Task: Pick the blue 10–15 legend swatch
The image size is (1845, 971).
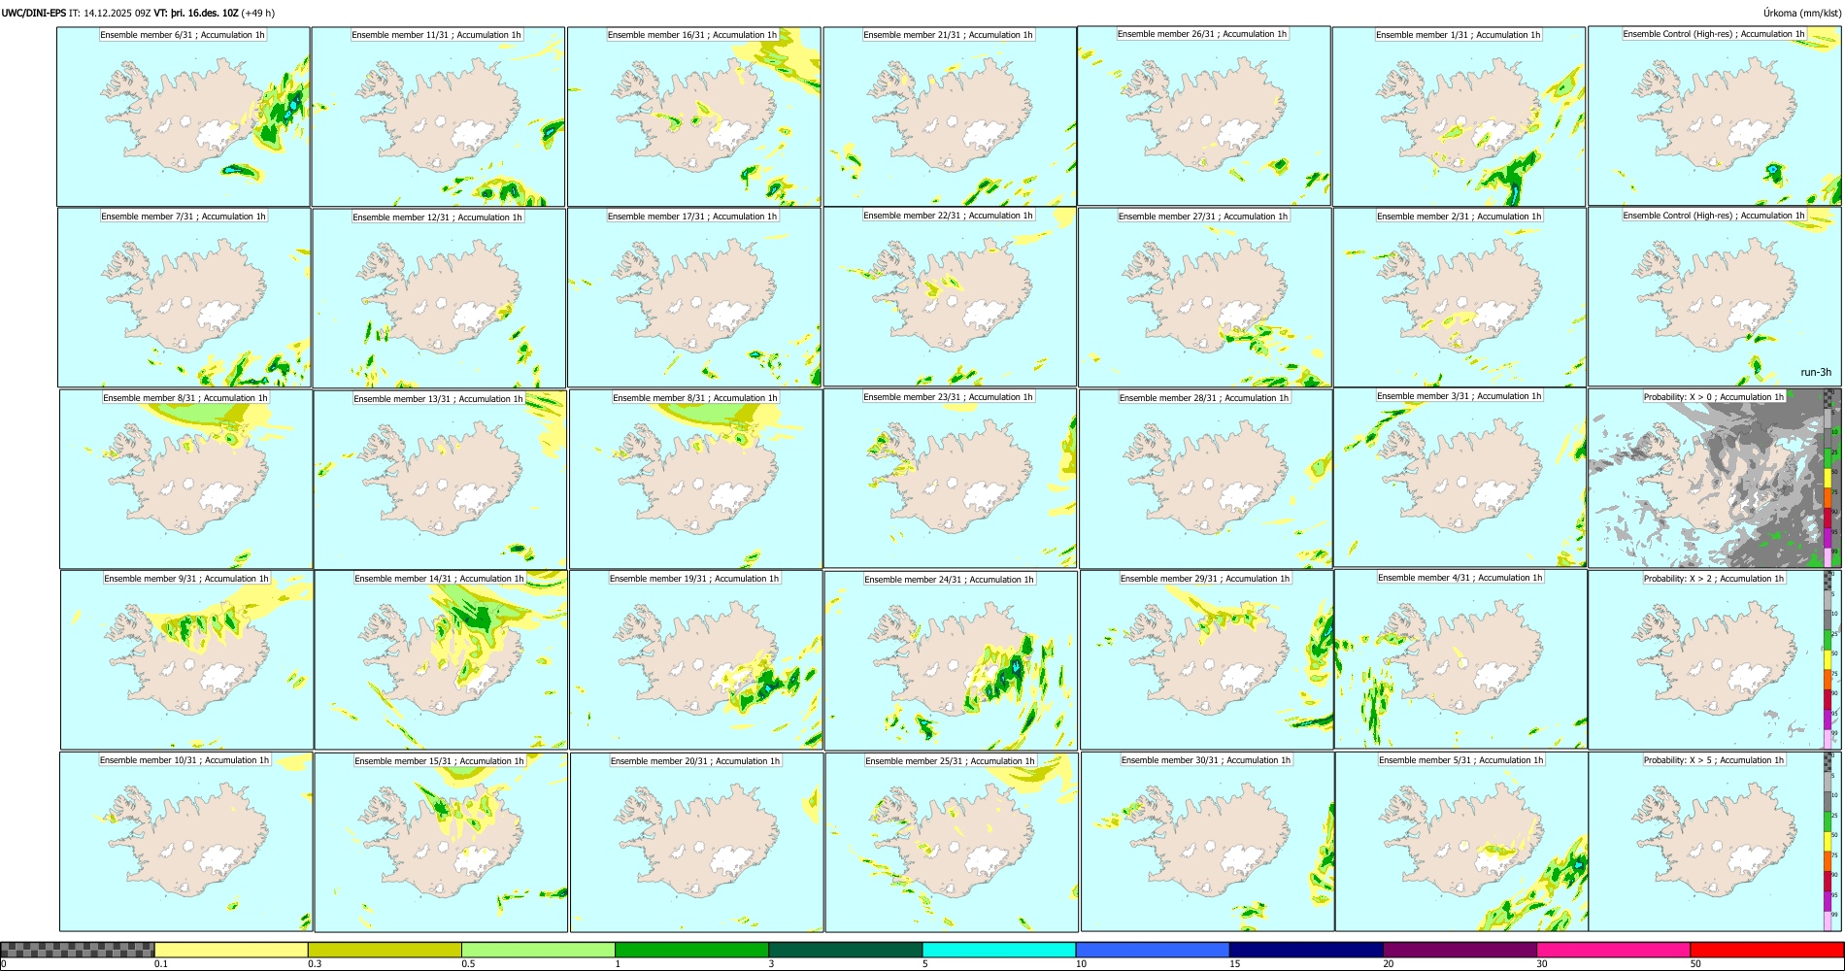Action: 1153,950
